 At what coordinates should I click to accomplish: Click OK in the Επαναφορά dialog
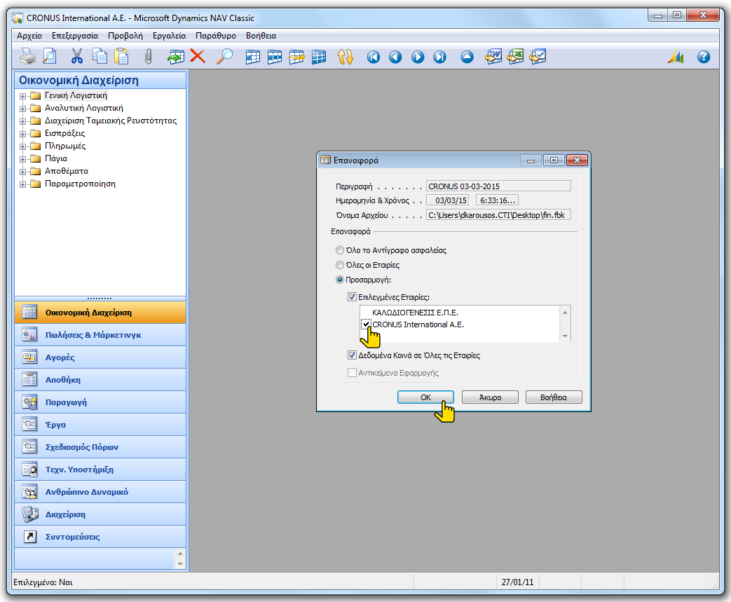425,397
